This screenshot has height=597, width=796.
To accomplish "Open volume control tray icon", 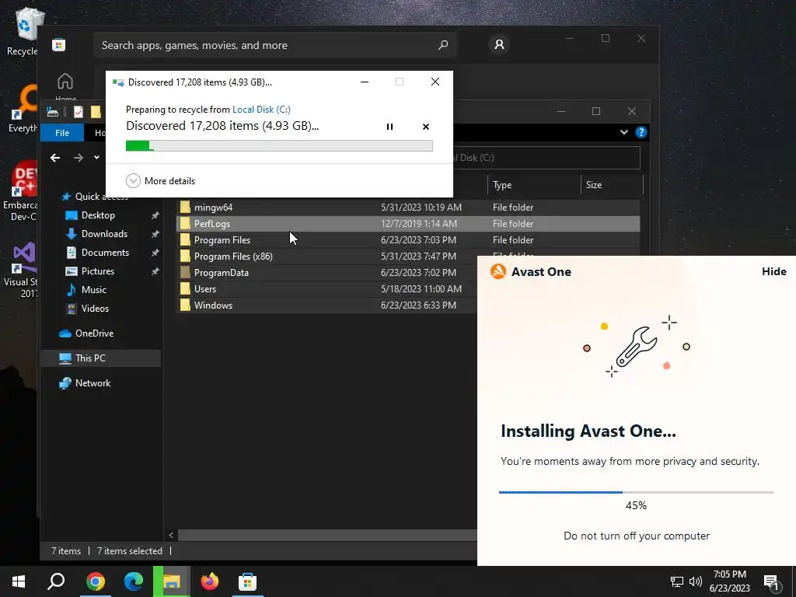I will pos(696,581).
